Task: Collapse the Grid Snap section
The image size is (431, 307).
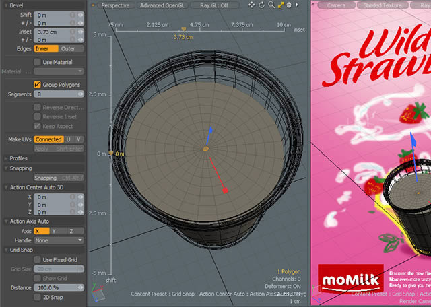Action: click(6, 250)
